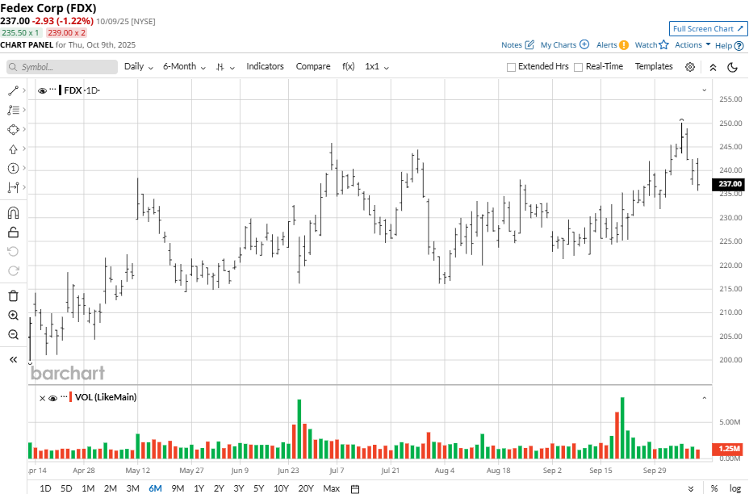Zoom out of the chart
The image size is (749, 494).
tap(13, 334)
